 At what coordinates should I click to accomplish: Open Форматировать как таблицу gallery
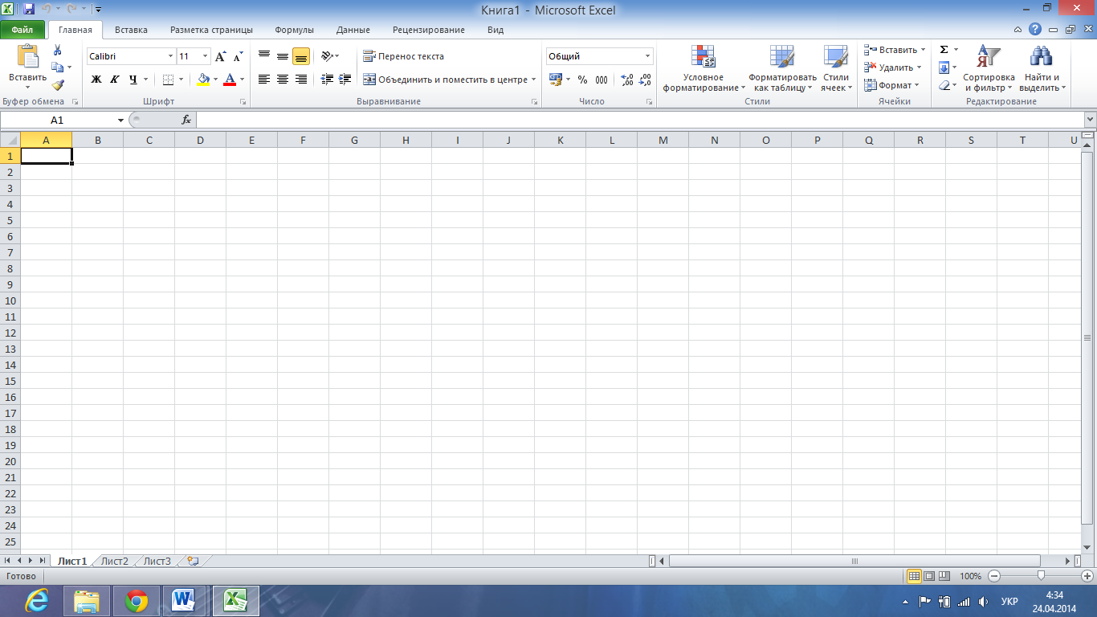[x=782, y=69]
